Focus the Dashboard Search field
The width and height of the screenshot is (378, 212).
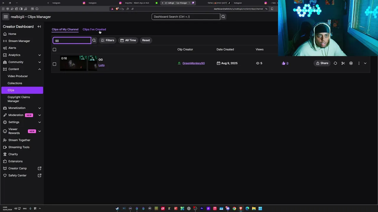point(186,17)
